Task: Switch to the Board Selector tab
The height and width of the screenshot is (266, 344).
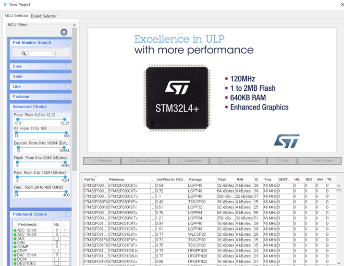Action: coord(44,16)
